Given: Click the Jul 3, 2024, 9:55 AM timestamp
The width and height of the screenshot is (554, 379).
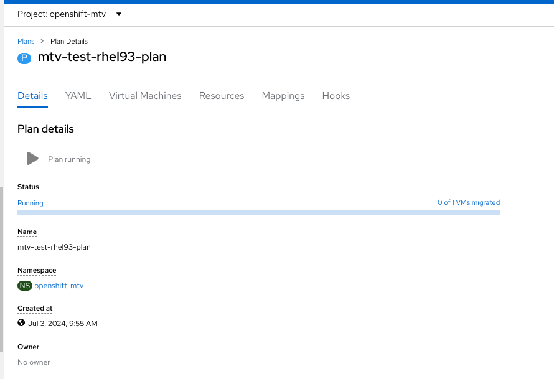Looking at the screenshot, I should pyautogui.click(x=62, y=324).
